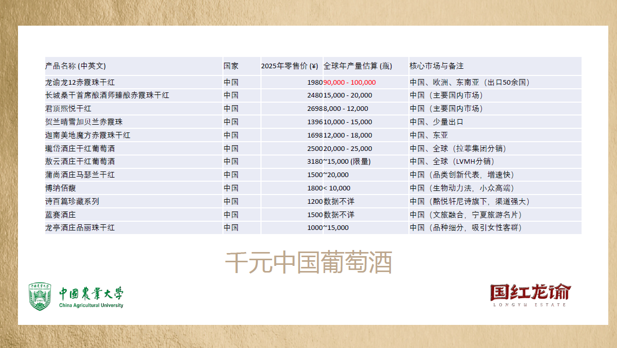The height and width of the screenshot is (348, 617).
Task: Click the price 1500 in the 蒲尚酒庄 row
Action: click(x=315, y=175)
